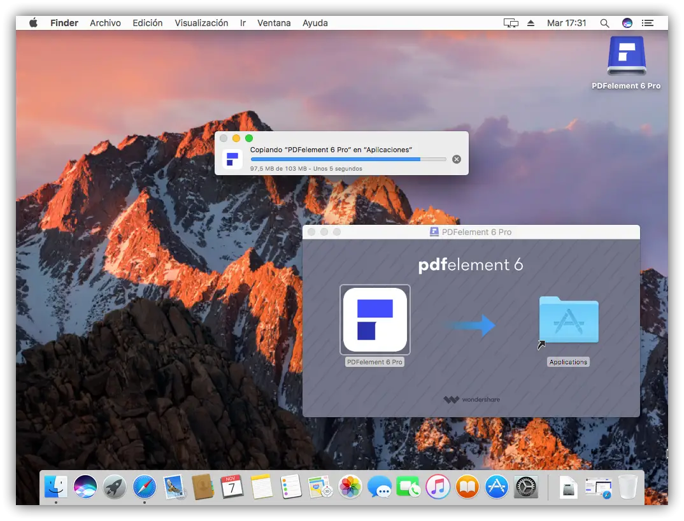Click the PDFelement icon in copy dialog
This screenshot has height=521, width=684.
click(x=232, y=159)
